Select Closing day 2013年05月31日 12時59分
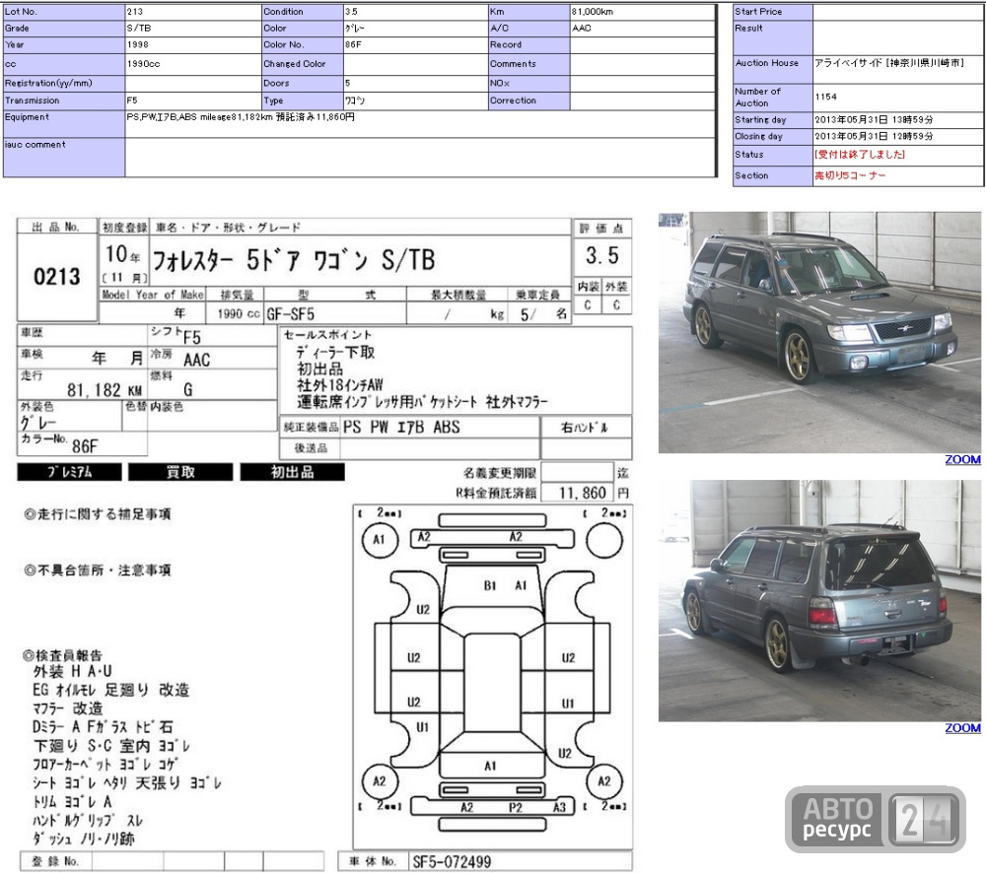The height and width of the screenshot is (873, 986). tap(874, 136)
